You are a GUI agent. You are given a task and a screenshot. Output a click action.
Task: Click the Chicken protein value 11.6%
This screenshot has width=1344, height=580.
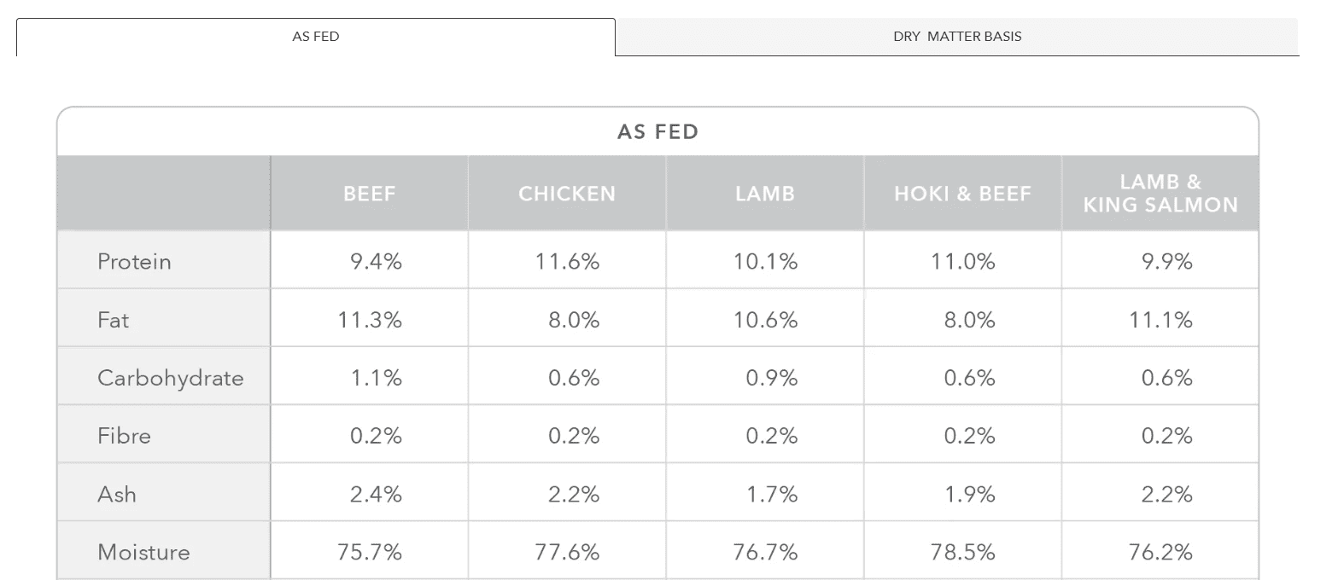tap(567, 261)
